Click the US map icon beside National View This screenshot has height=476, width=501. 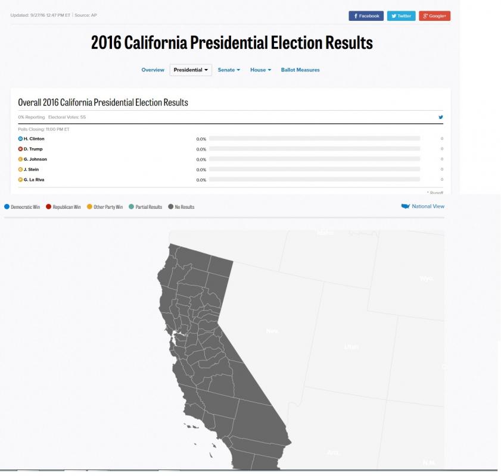click(406, 206)
